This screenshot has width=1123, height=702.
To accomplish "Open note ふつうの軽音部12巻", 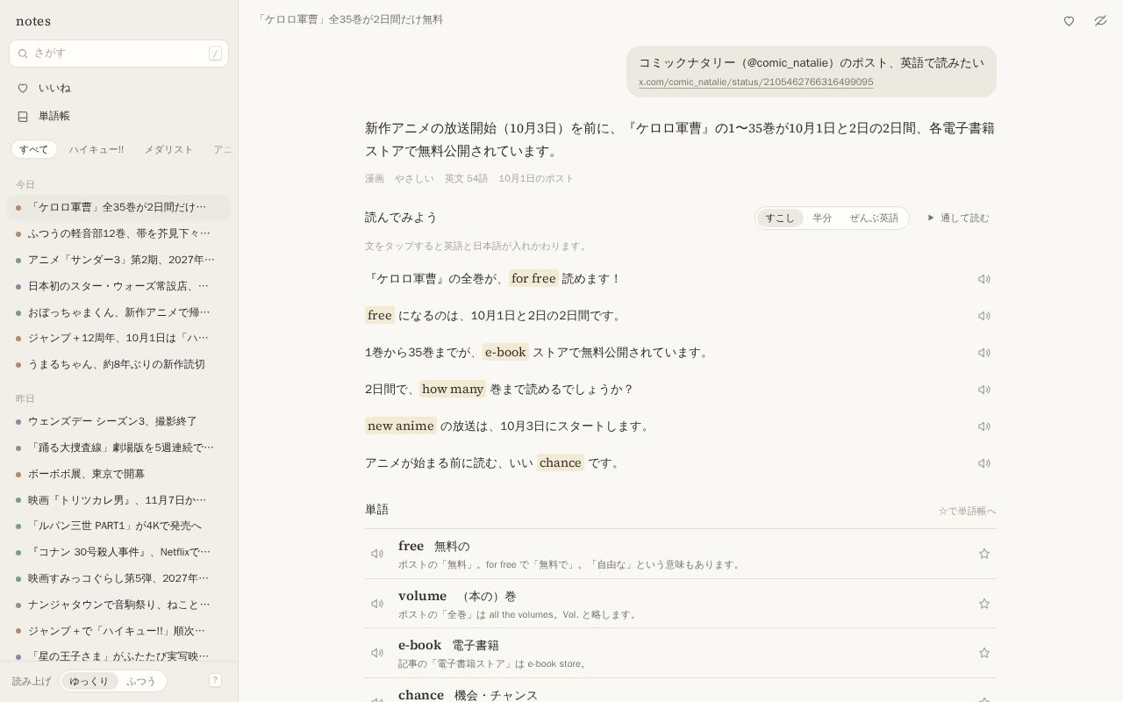I will point(118,233).
